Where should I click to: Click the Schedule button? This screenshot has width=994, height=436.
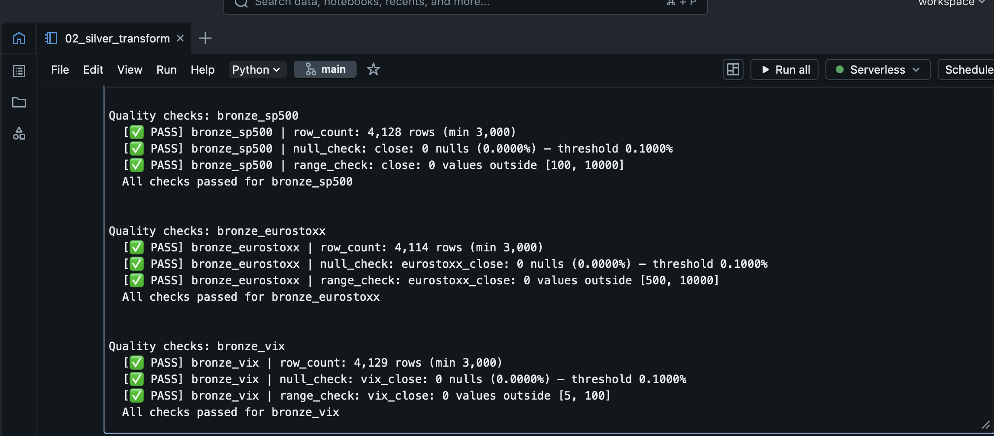click(x=966, y=69)
